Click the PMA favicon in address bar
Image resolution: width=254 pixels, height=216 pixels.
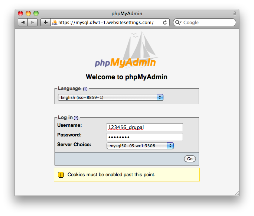(55, 22)
